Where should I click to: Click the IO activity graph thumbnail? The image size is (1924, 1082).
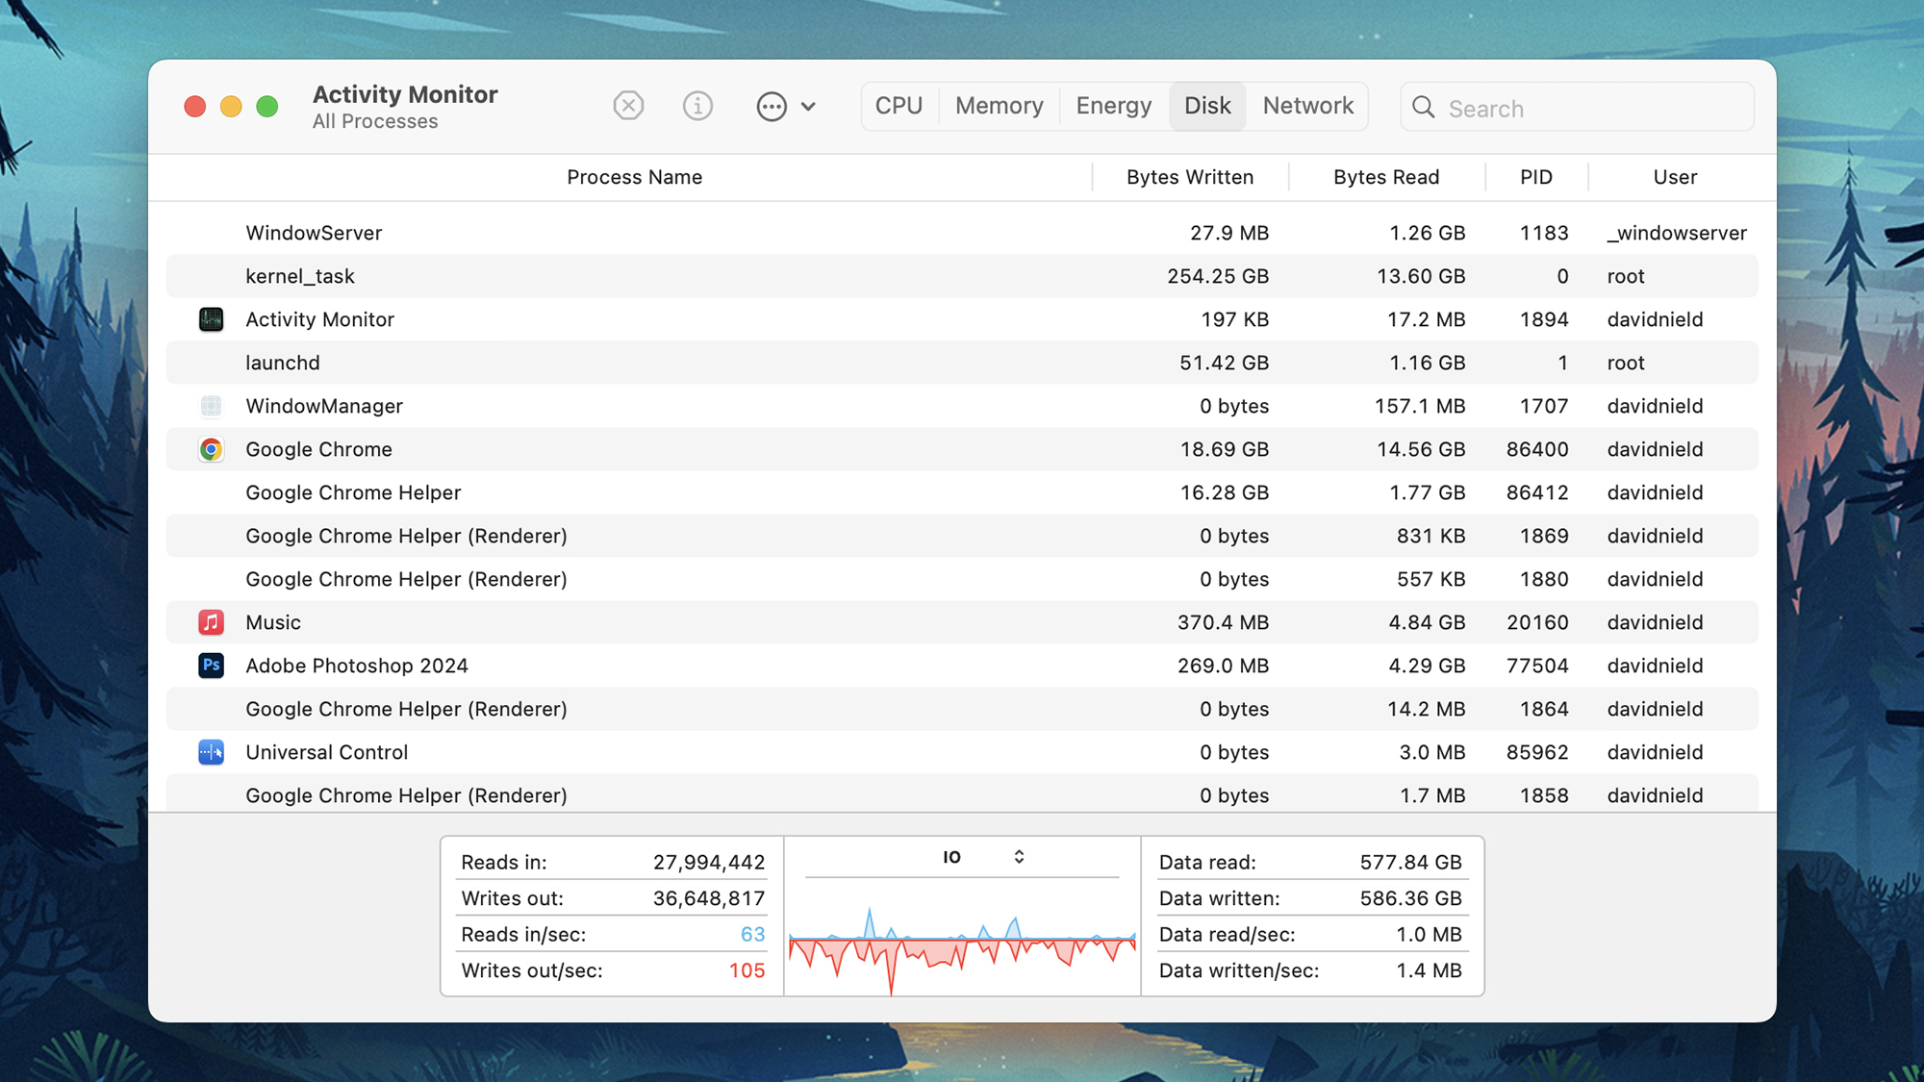point(962,938)
